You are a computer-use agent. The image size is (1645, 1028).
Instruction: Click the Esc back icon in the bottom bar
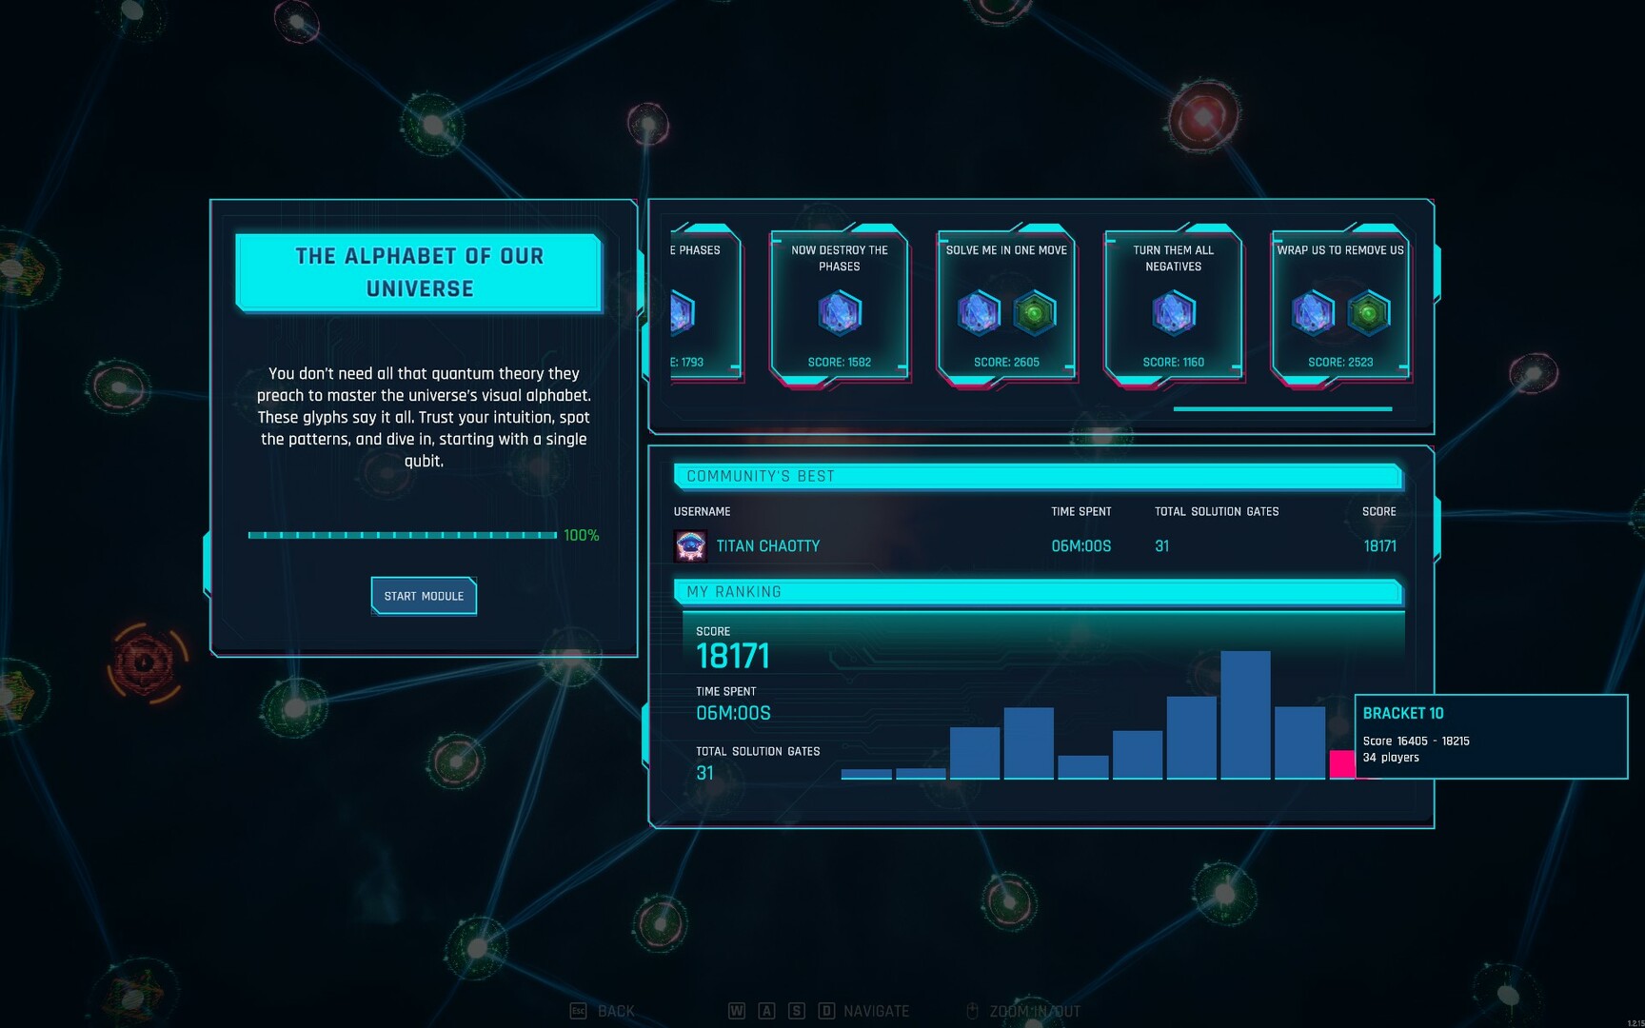[576, 1011]
